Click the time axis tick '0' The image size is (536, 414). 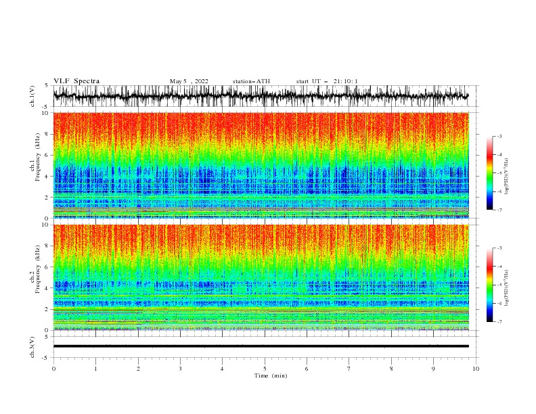(x=53, y=369)
